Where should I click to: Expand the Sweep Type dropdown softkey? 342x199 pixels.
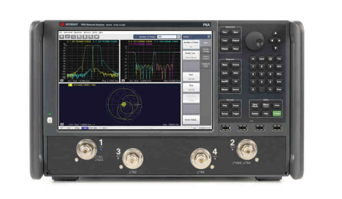(191, 55)
